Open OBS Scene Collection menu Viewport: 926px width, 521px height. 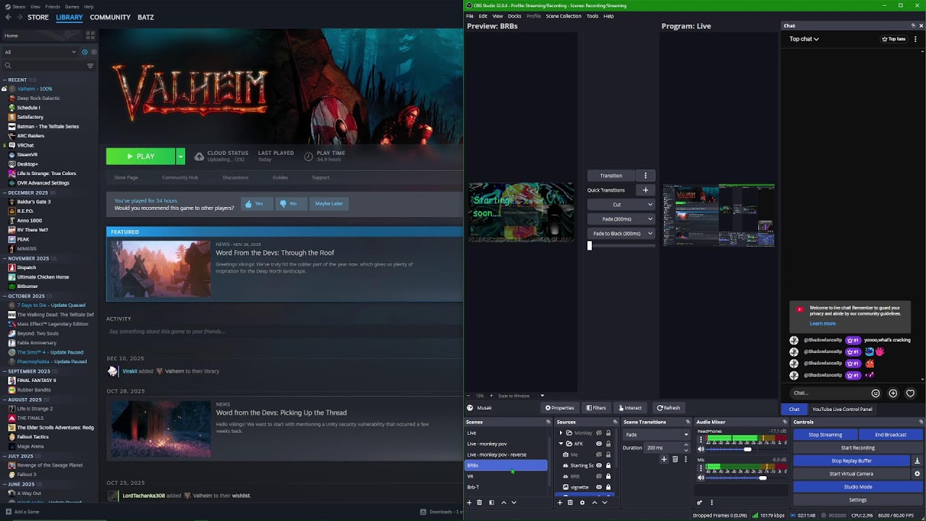point(564,16)
